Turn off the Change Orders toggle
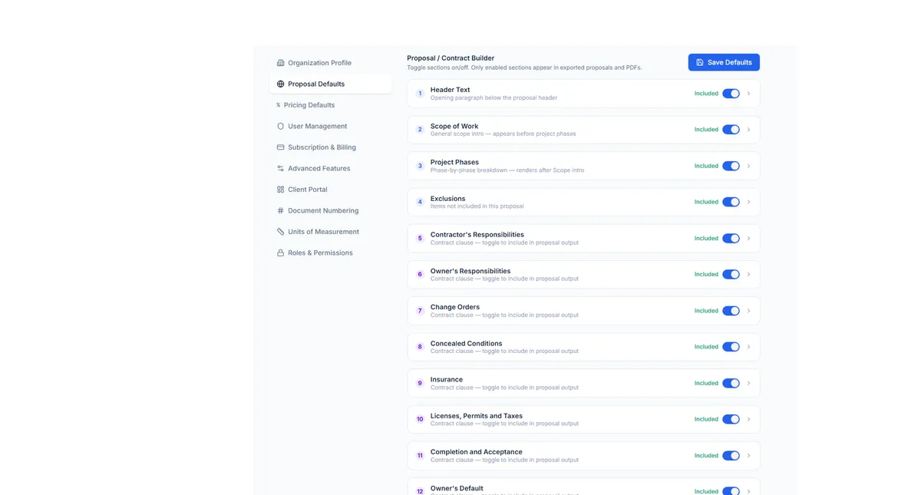 731,311
